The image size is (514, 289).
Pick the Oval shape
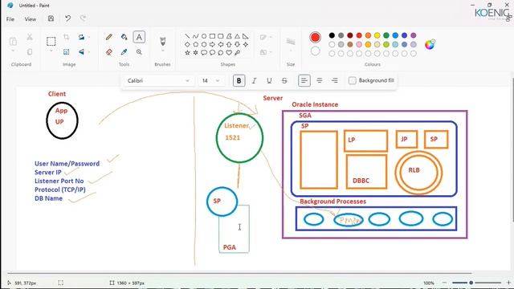tap(204, 36)
